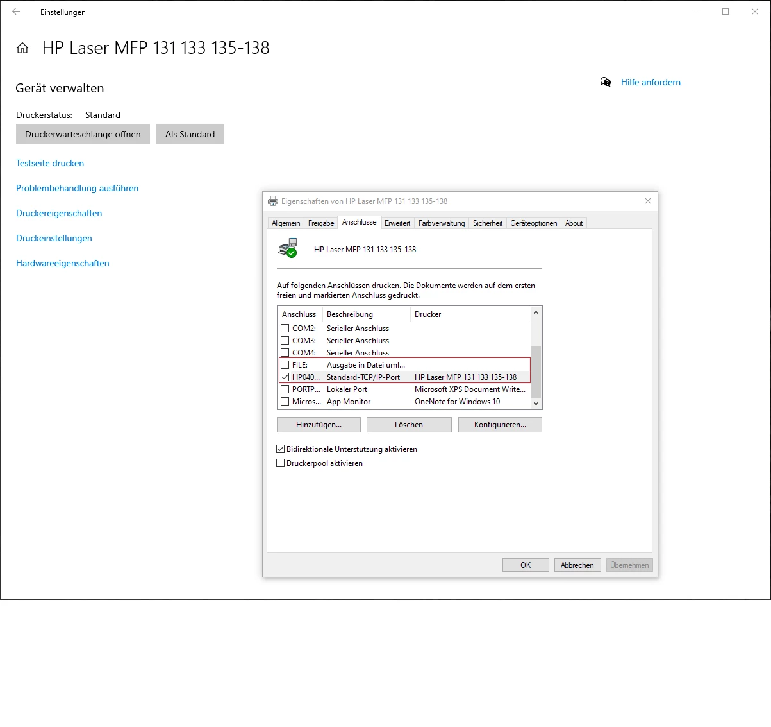Tick the COM2: port checkbox
Screen dimensions: 771x727
[x=285, y=328]
